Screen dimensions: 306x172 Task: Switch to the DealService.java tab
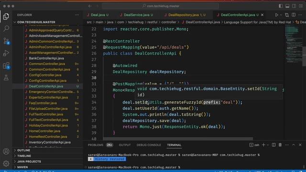pos(136,15)
